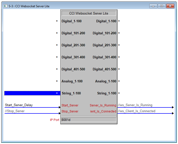Click the Server_Is_Running output label
Image resolution: width=178 pixels, height=144 pixels.
pyautogui.click(x=103, y=105)
